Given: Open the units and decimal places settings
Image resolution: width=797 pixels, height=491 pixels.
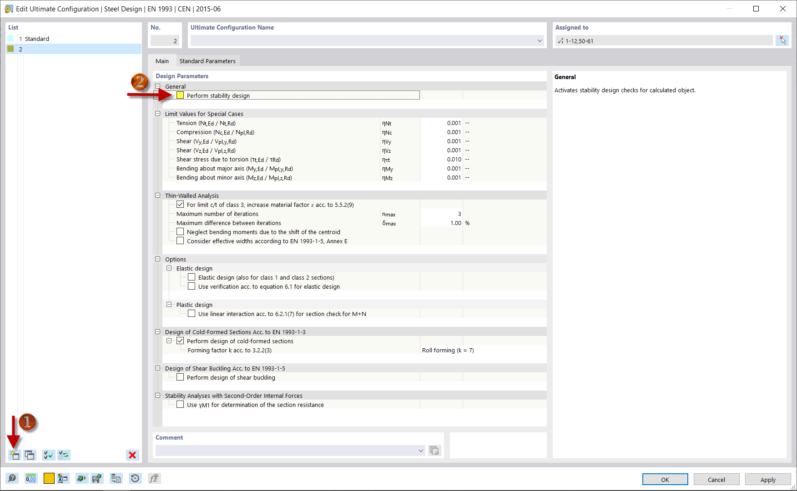Looking at the screenshot, I should (30, 478).
